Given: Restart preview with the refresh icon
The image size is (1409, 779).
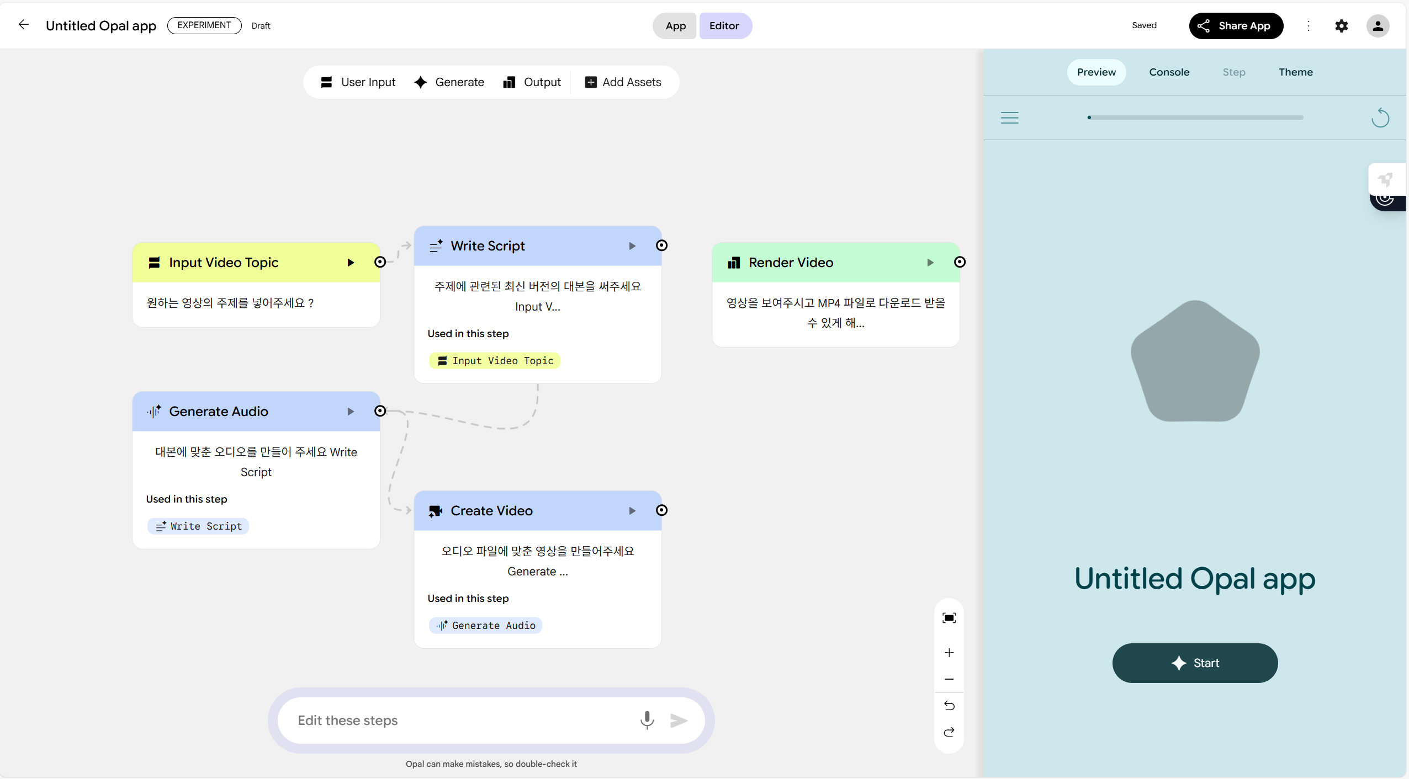Looking at the screenshot, I should (x=1380, y=118).
